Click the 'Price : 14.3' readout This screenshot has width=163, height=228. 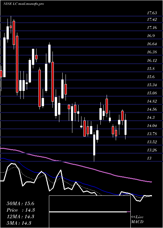coord(21,210)
